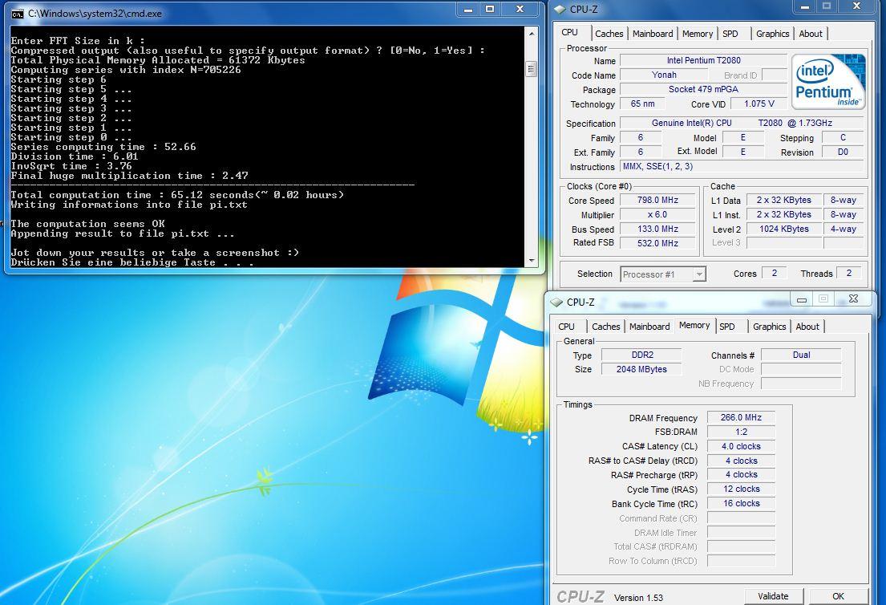Switch to CPU tab in lower CPU-Z window

click(x=566, y=327)
